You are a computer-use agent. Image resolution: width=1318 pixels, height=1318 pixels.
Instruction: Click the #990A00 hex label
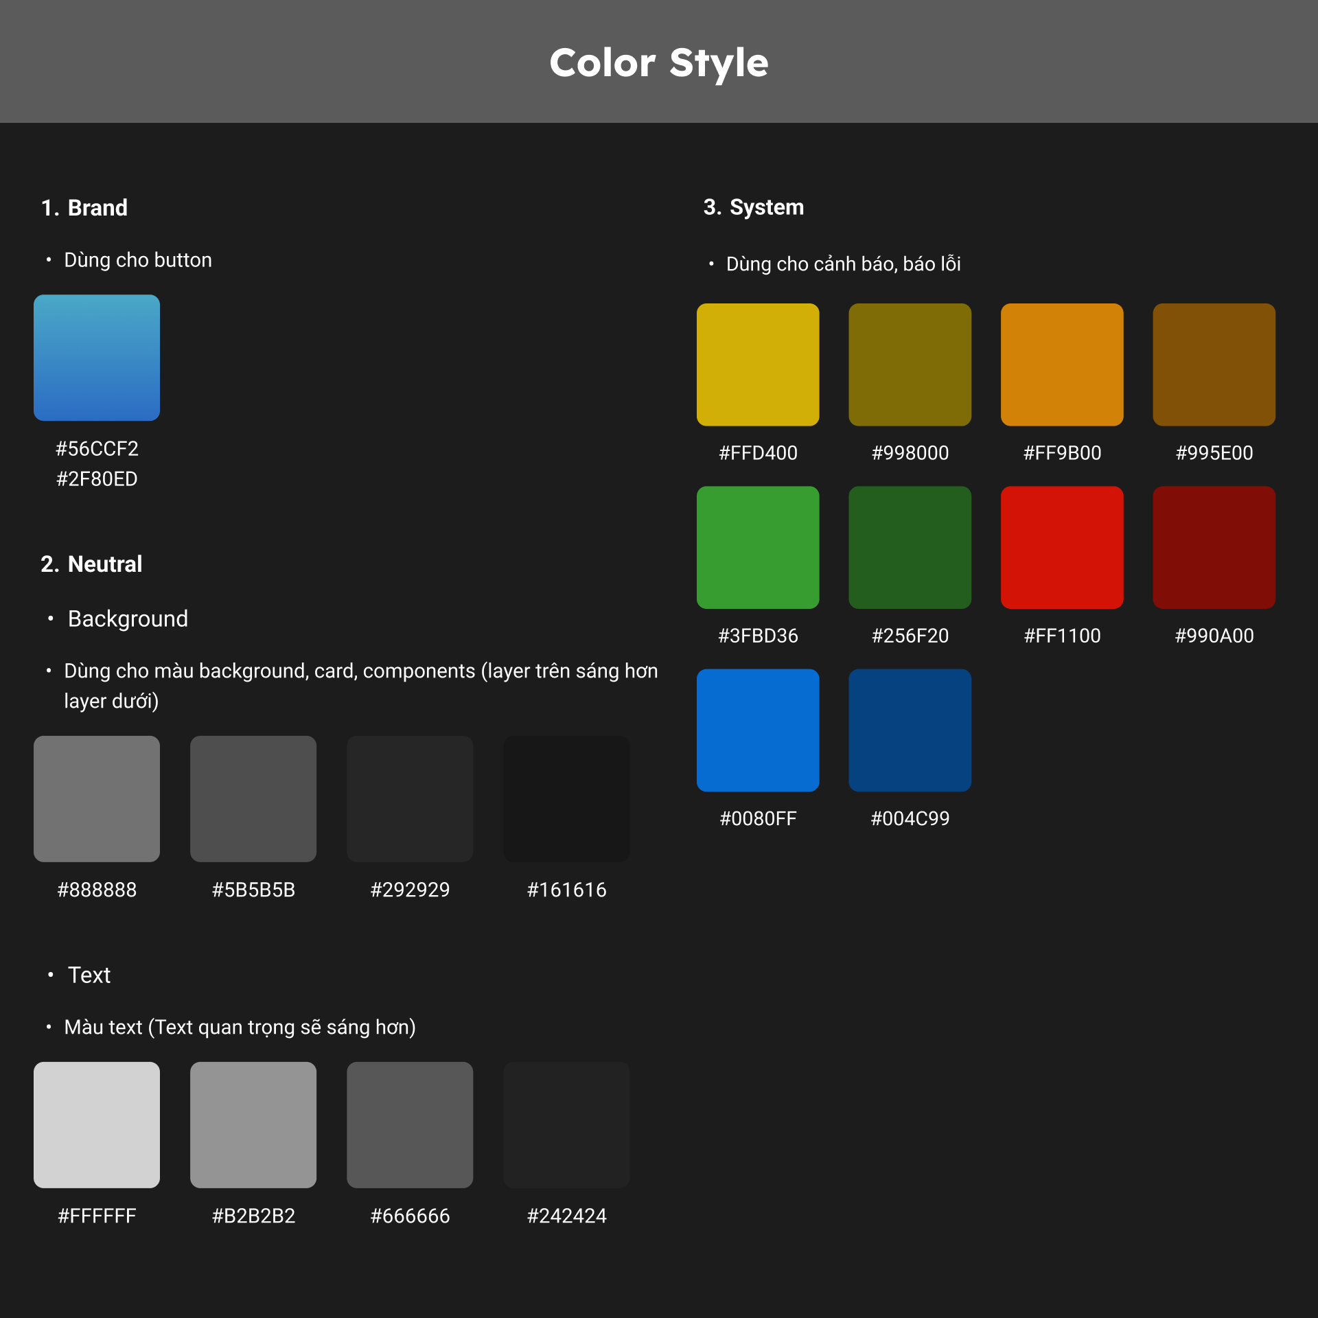[1214, 636]
